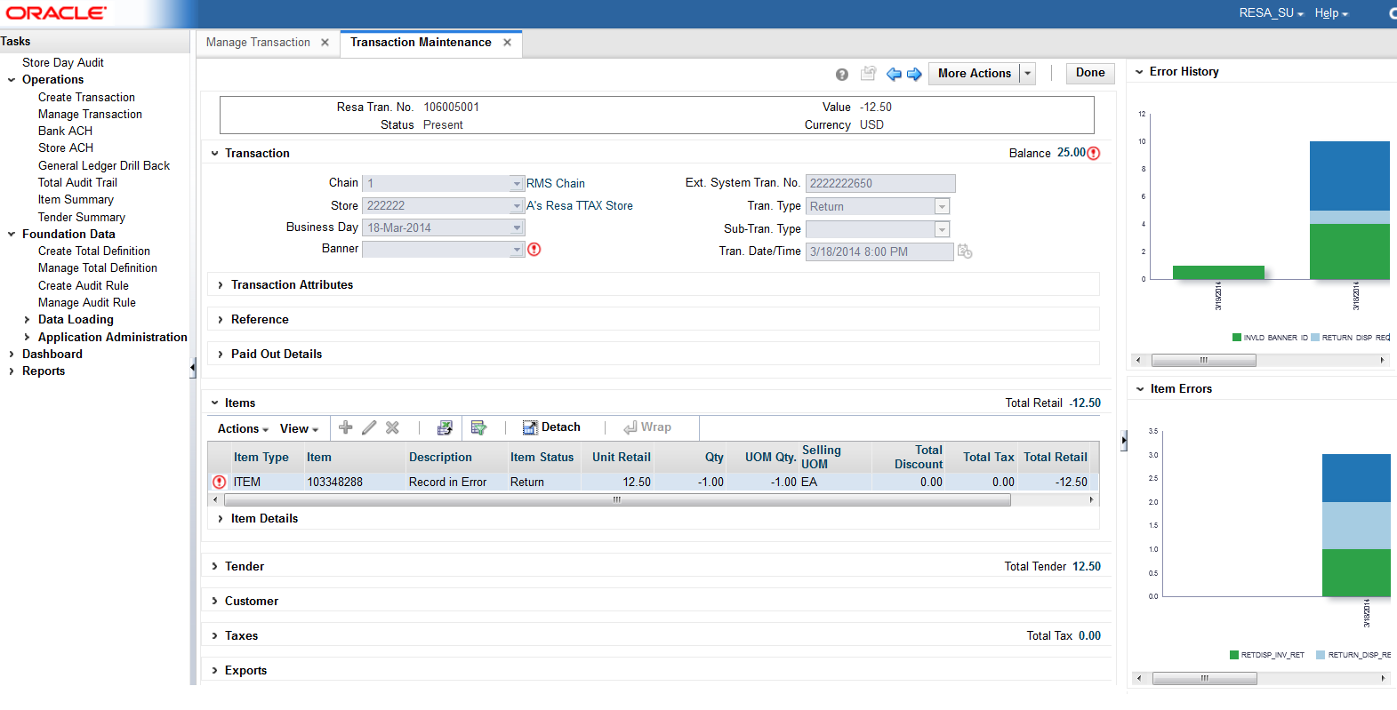Click the Item Errors chart horizontal scrollbar
The width and height of the screenshot is (1397, 710).
[1204, 679]
